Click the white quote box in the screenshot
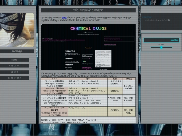 [103, 59]
